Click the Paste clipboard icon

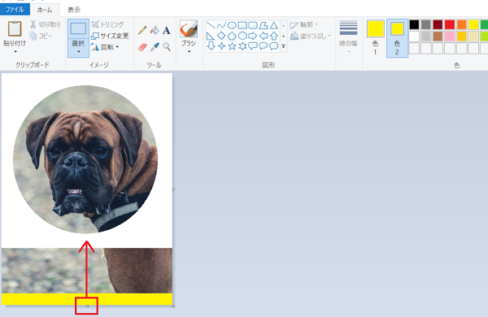[x=15, y=29]
